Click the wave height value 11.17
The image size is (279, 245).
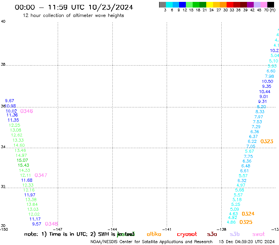click(35, 219)
